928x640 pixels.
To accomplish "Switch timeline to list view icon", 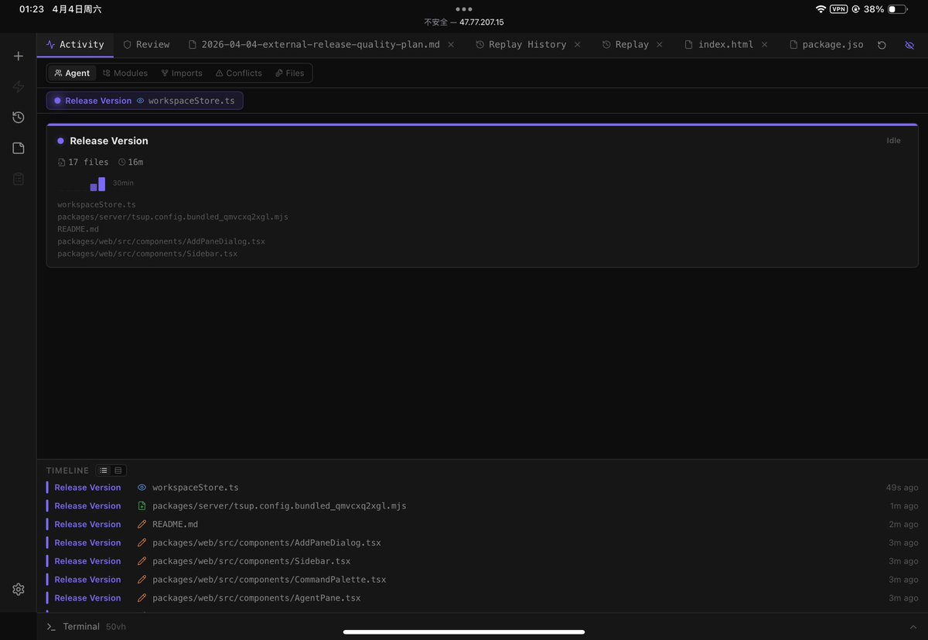I will 104,471.
